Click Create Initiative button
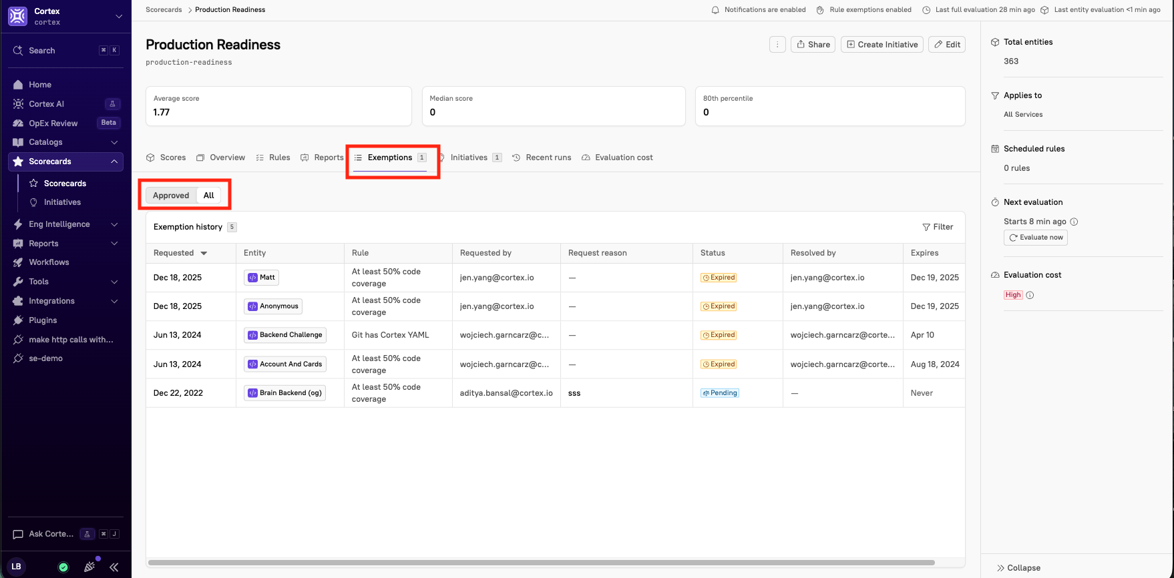 point(882,45)
